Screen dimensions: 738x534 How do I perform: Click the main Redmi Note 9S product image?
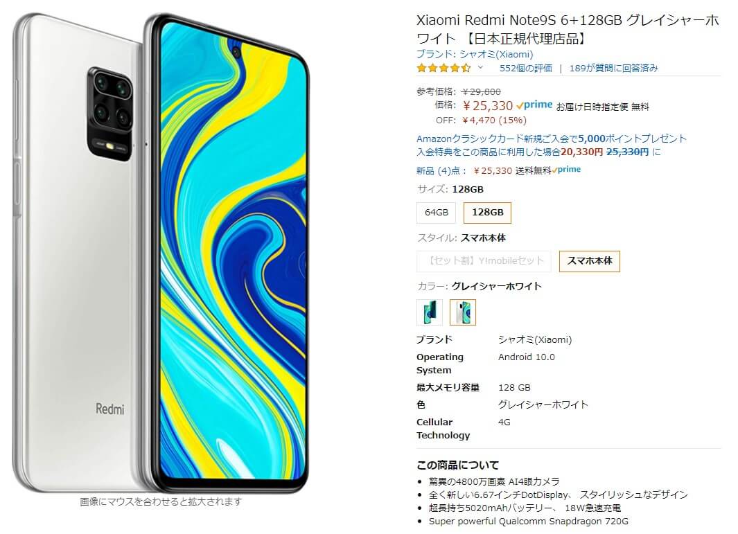(x=161, y=253)
